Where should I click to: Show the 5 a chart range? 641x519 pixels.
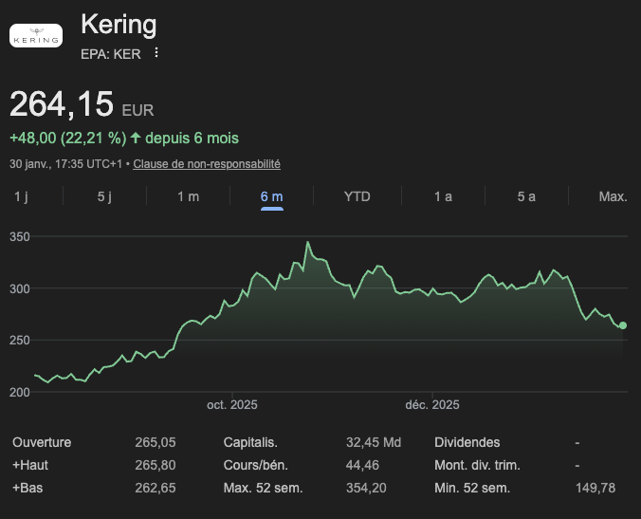(x=526, y=196)
